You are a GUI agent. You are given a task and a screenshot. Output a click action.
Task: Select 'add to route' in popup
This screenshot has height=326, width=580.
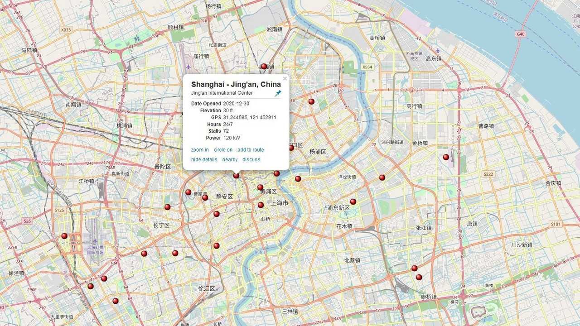coord(251,150)
